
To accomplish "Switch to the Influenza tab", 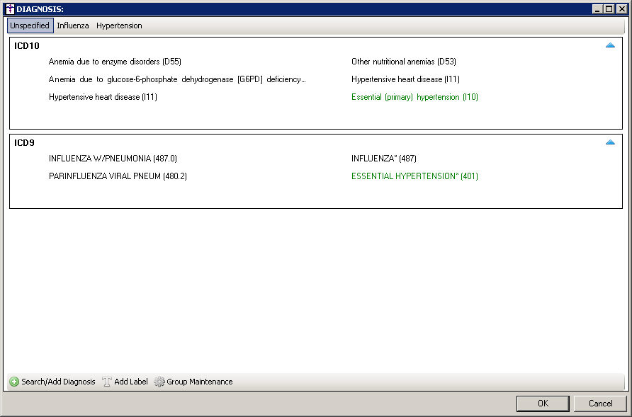I will [73, 25].
